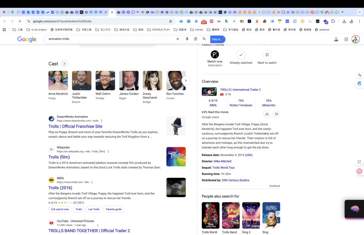Open the adsense bookmark

tap(322, 30)
